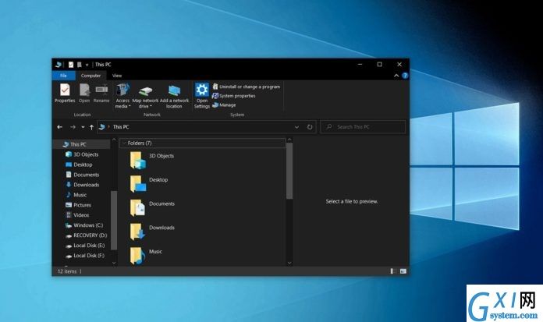Viewport: 543px width, 322px height.
Task: Click the 12 items status text
Action: pyautogui.click(x=67, y=271)
